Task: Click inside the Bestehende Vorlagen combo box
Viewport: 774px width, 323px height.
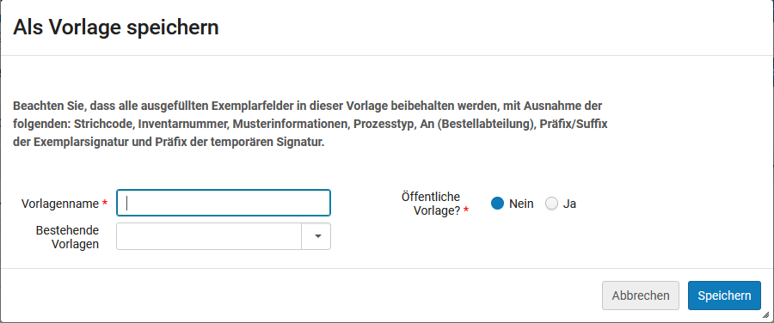Action: pos(209,236)
